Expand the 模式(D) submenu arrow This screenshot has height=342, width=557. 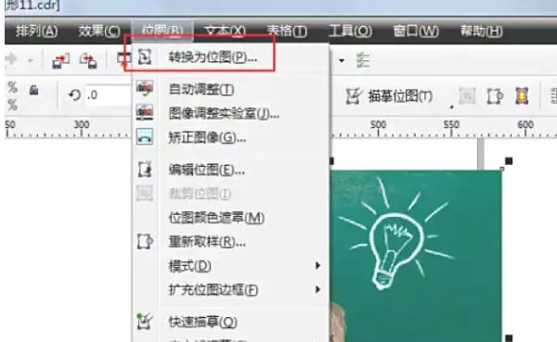pyautogui.click(x=317, y=265)
